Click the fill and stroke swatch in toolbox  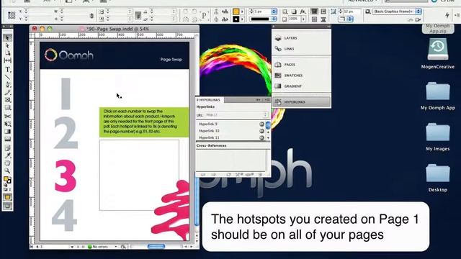[7, 180]
